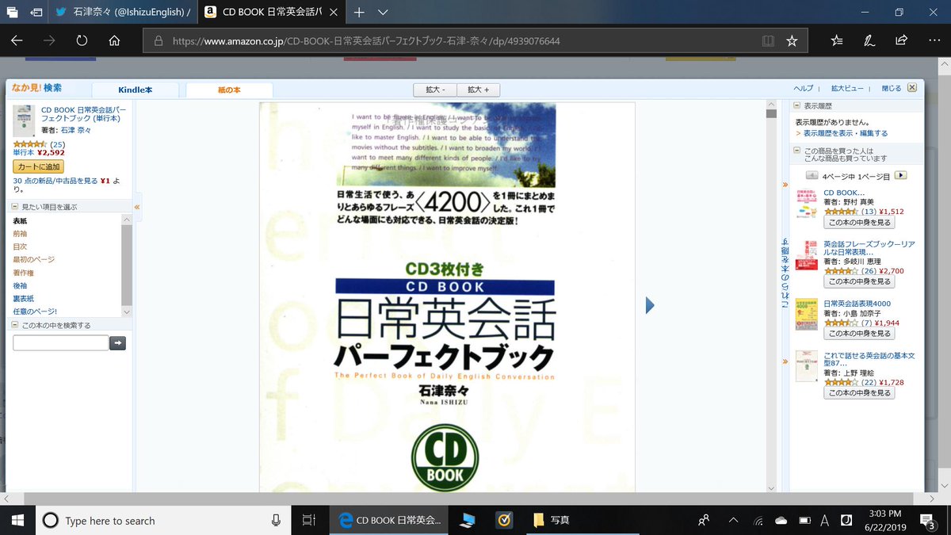Open the 拡大ビュー link

point(847,89)
